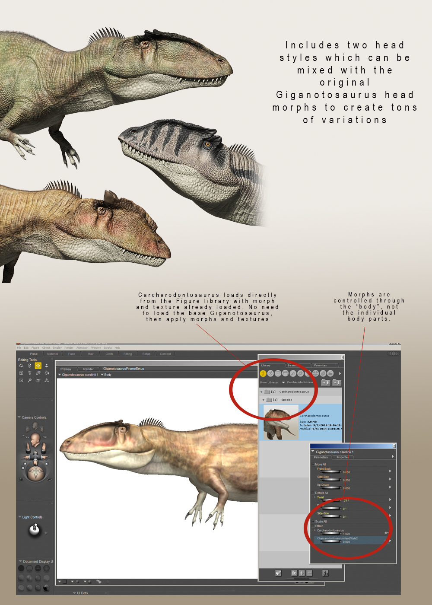Select the Carcharodontosaurus library thumbnail
The width and height of the screenshot is (432, 605).
[x=281, y=422]
